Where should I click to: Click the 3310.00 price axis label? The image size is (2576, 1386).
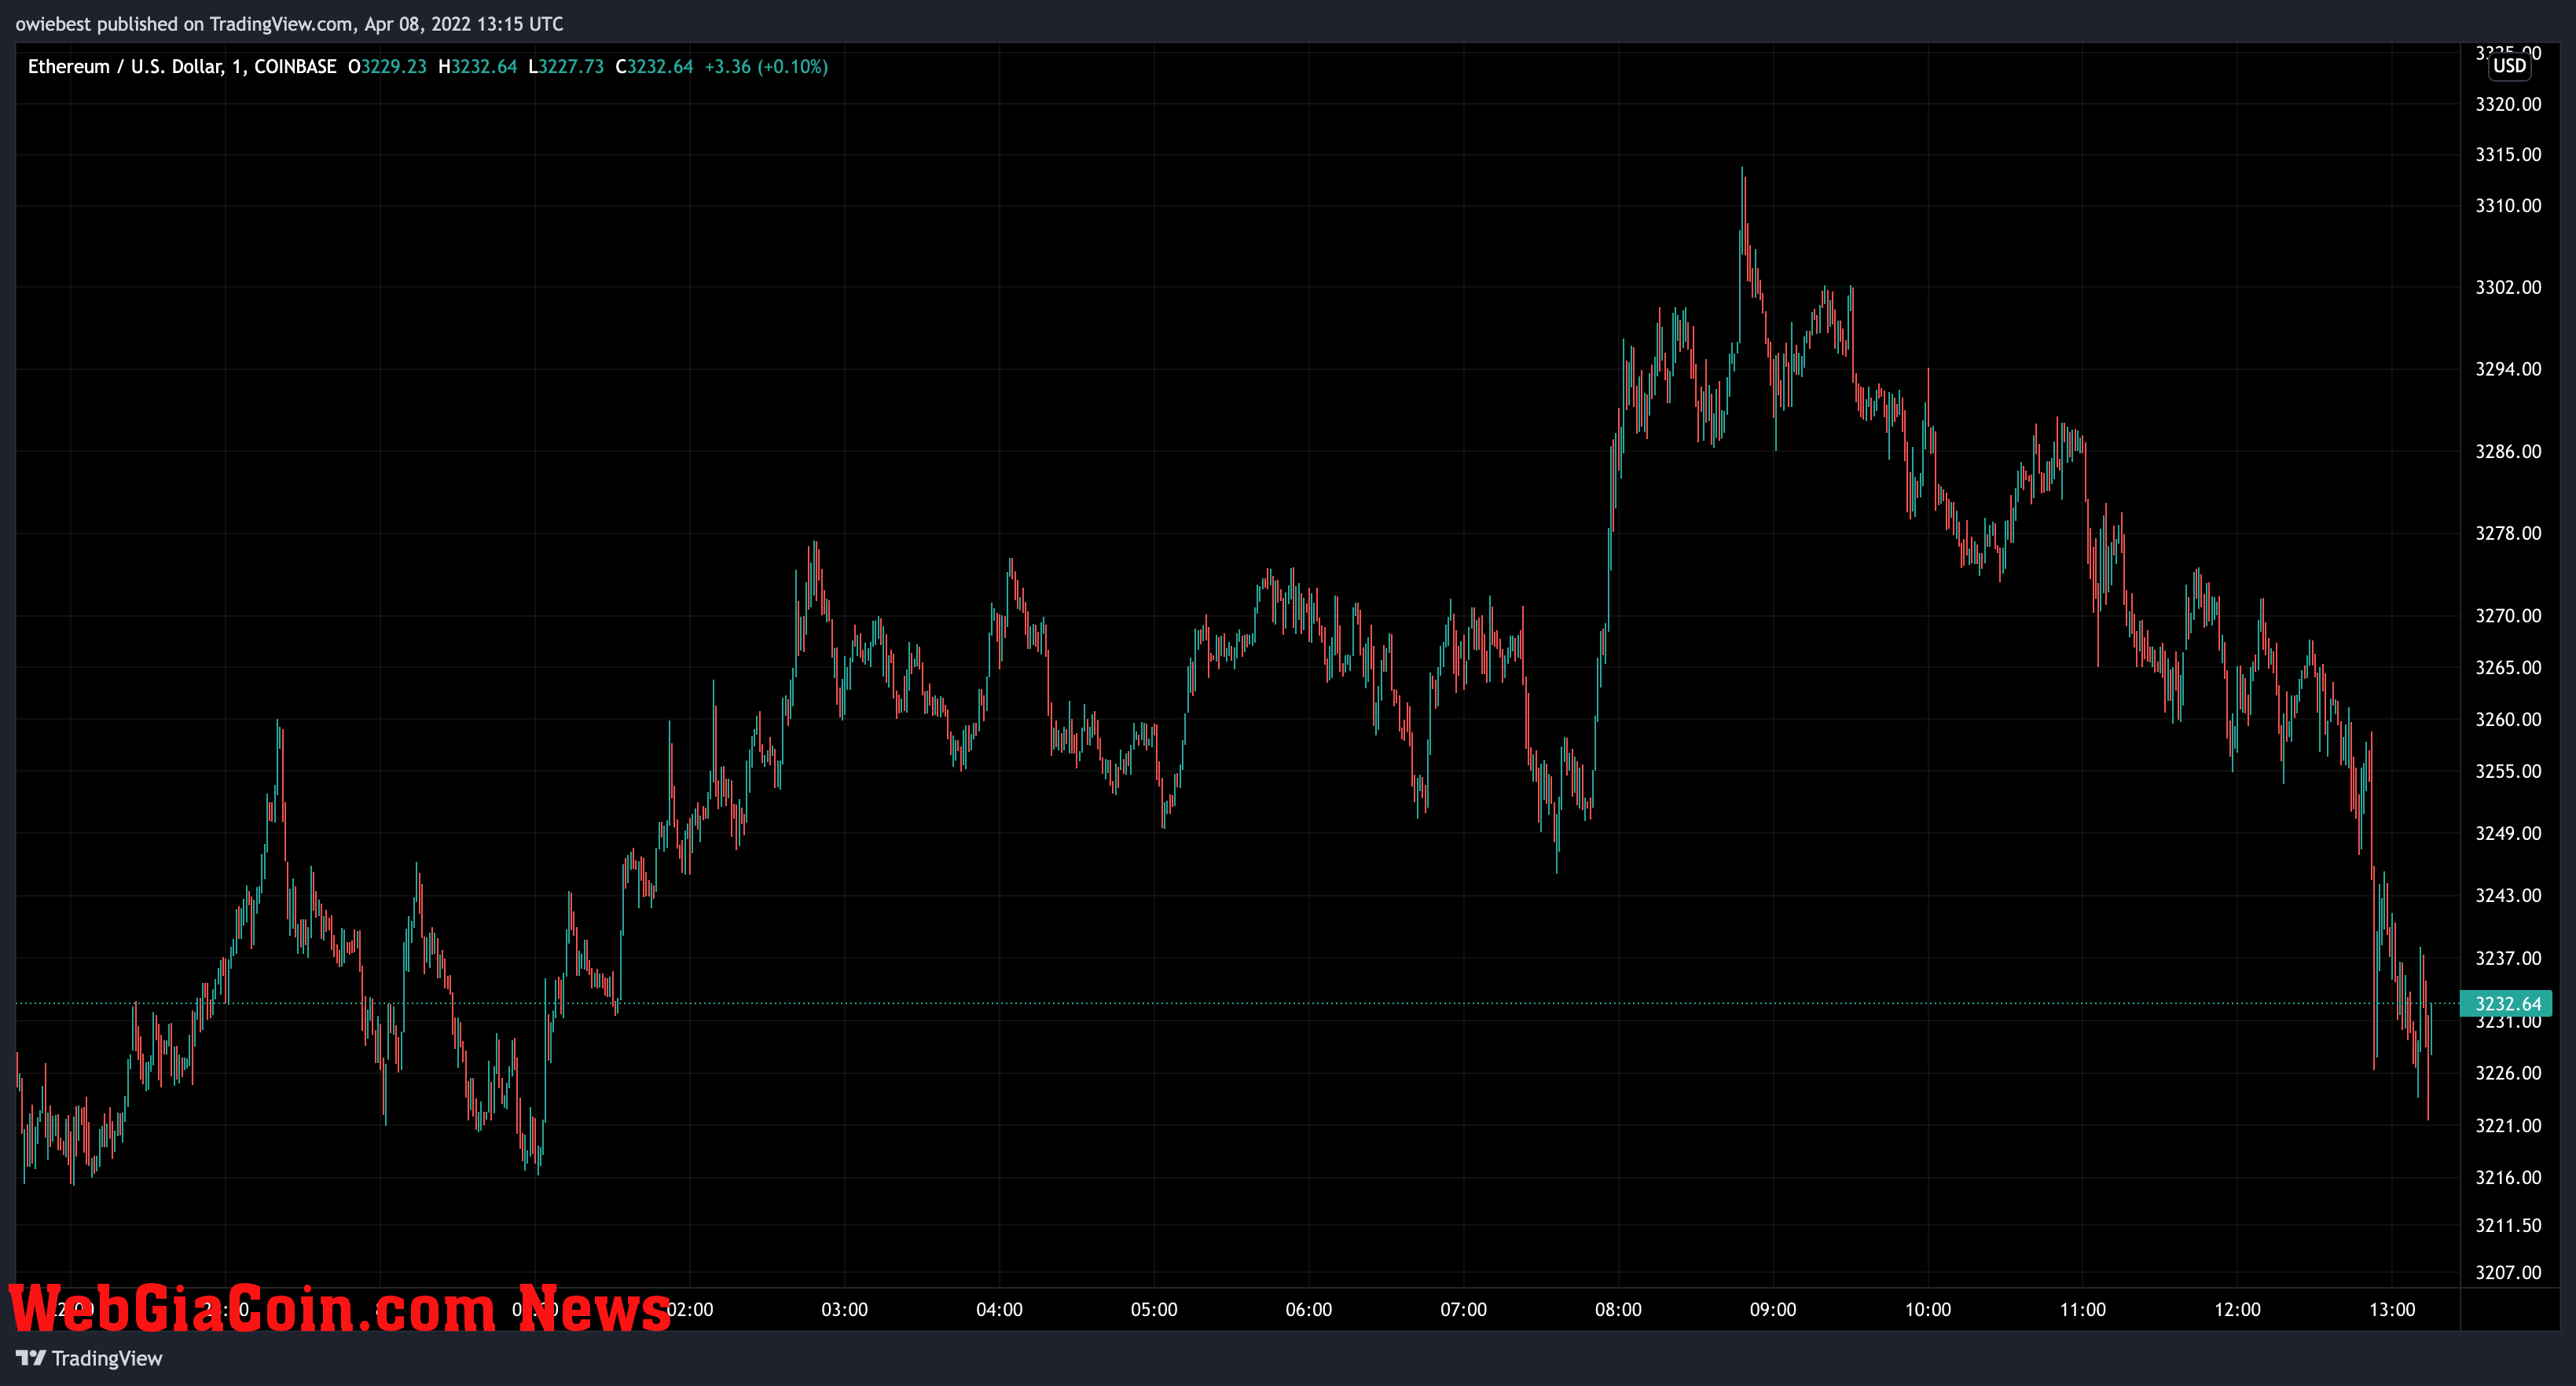(x=2508, y=205)
